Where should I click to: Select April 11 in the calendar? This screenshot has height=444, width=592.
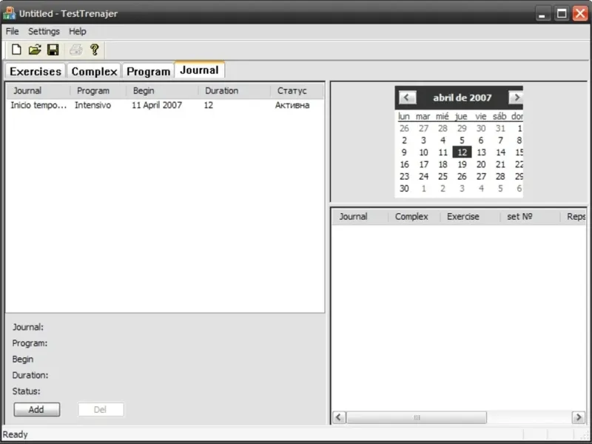443,152
